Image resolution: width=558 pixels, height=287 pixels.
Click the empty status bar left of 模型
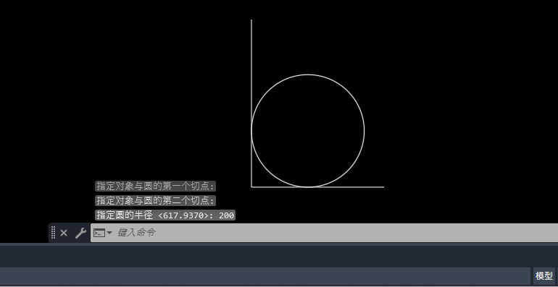pos(266,275)
